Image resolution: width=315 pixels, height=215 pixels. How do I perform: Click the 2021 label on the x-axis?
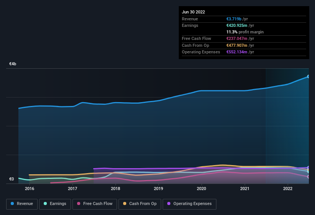coord(245,189)
